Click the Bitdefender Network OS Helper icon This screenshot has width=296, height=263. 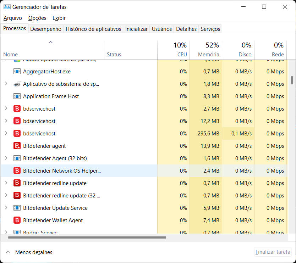[x=17, y=170]
